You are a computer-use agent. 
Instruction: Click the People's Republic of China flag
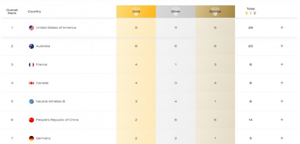click(31, 120)
